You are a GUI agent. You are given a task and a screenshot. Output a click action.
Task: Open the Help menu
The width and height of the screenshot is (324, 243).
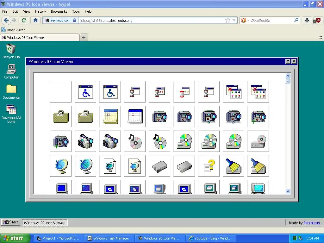pos(88,11)
